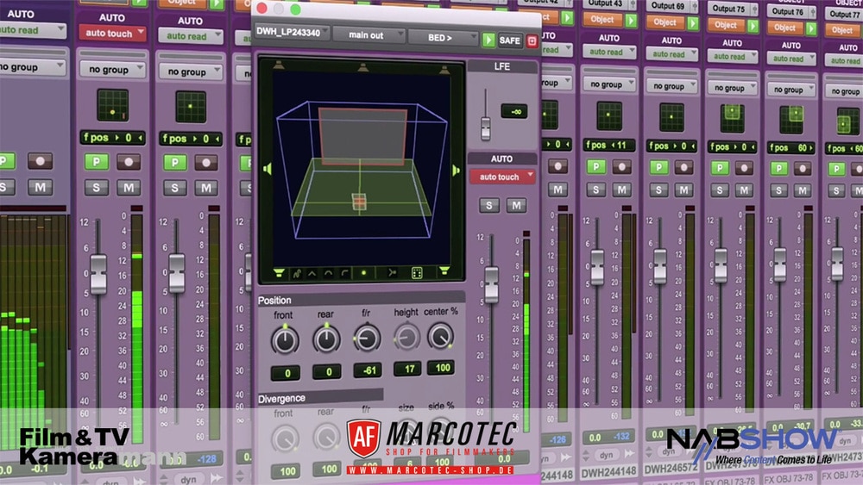The width and height of the screenshot is (863, 485).
Task: Click the Position front knob
Action: pos(285,340)
